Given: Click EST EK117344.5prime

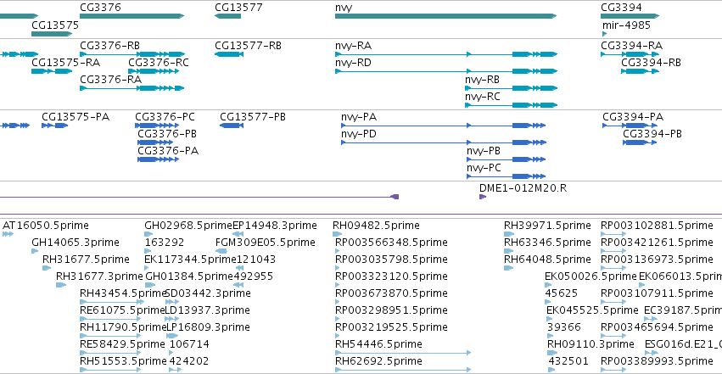Looking at the screenshot, I should click(x=190, y=260).
